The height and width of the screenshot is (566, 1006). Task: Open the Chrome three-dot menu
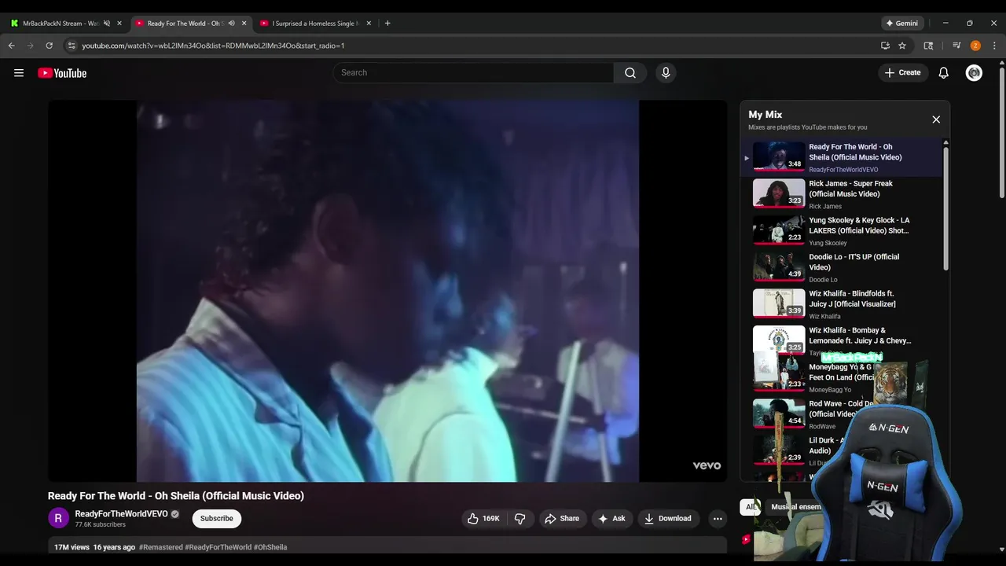point(994,46)
